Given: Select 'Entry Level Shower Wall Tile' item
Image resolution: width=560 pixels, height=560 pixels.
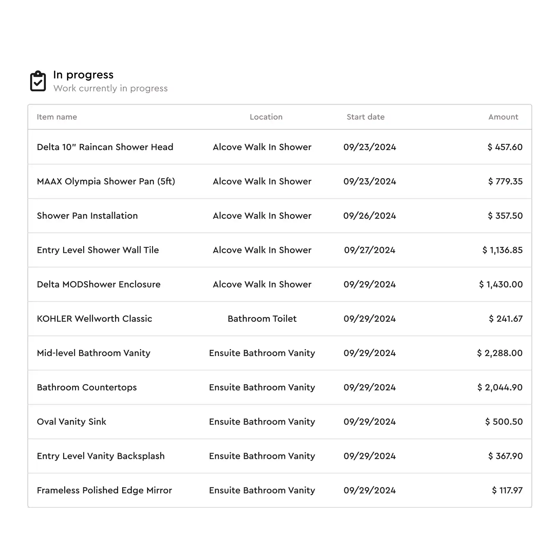Looking at the screenshot, I should pyautogui.click(x=98, y=250).
